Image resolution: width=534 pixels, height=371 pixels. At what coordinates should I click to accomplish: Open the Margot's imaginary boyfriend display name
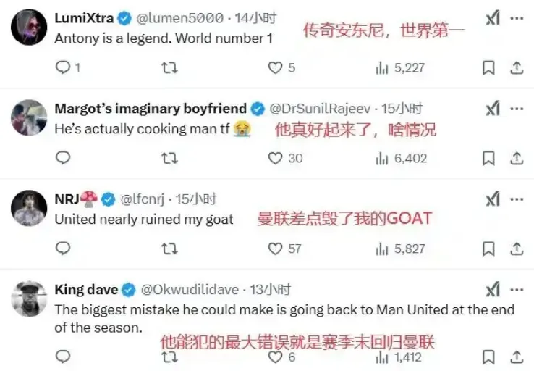pyautogui.click(x=151, y=109)
